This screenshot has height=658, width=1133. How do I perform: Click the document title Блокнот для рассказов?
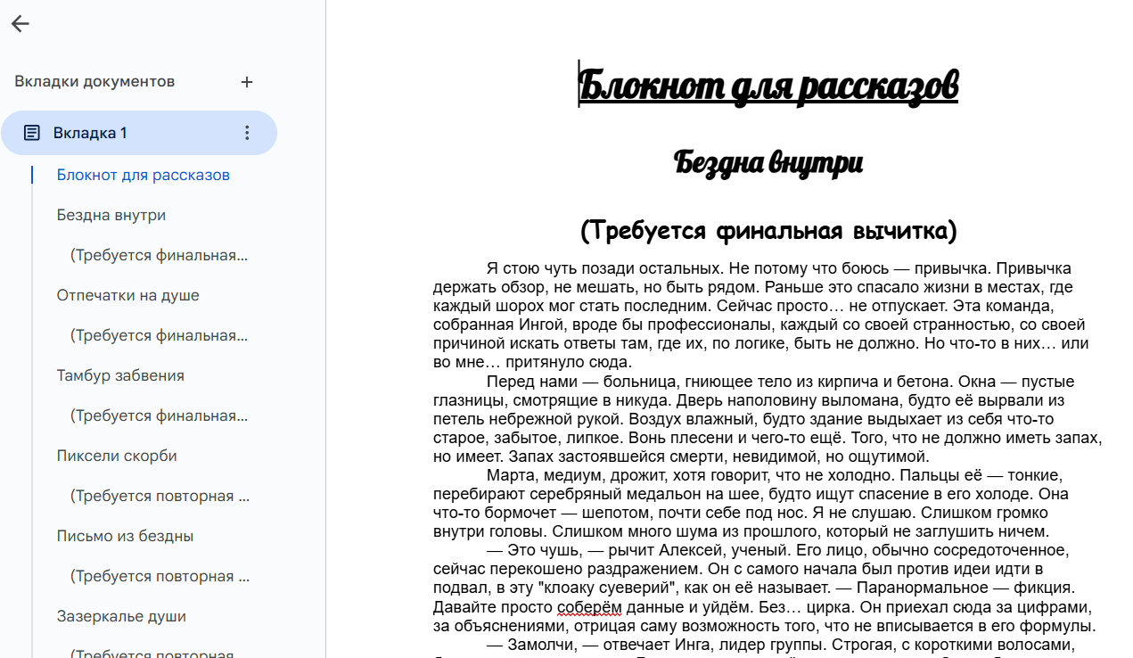point(768,86)
